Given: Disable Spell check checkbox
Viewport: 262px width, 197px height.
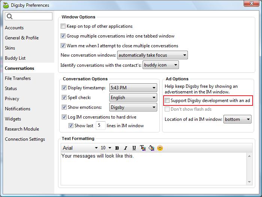Looking at the screenshot, I should 64,97.
